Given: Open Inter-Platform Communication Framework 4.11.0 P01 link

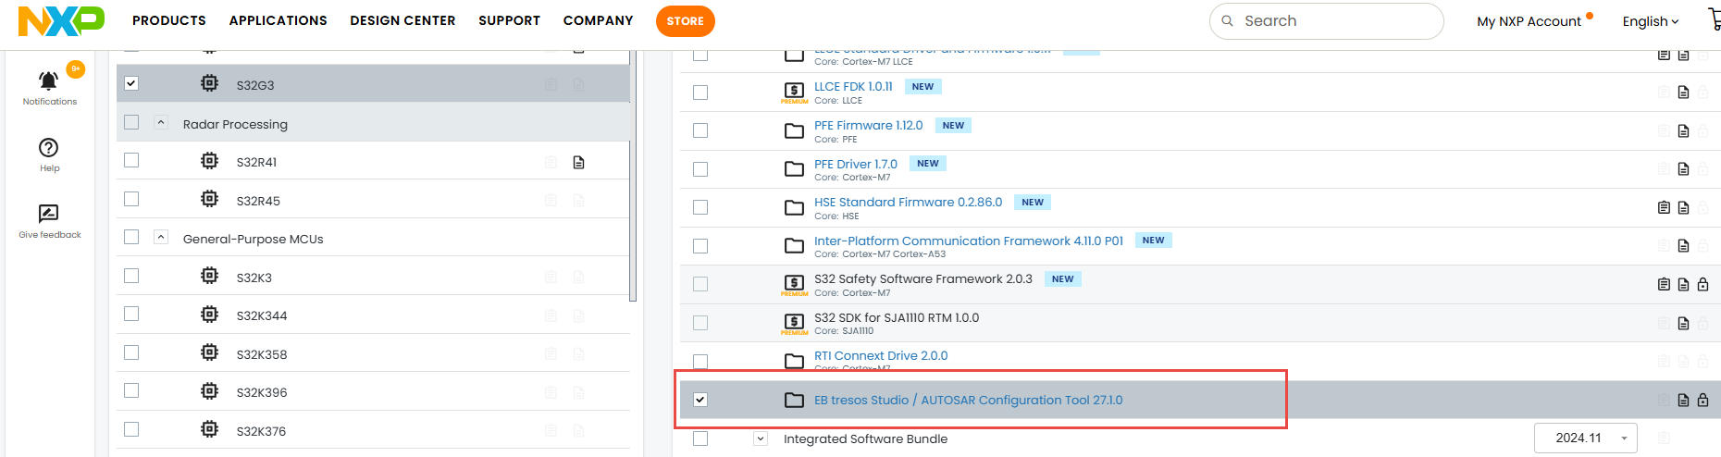Looking at the screenshot, I should pos(969,241).
